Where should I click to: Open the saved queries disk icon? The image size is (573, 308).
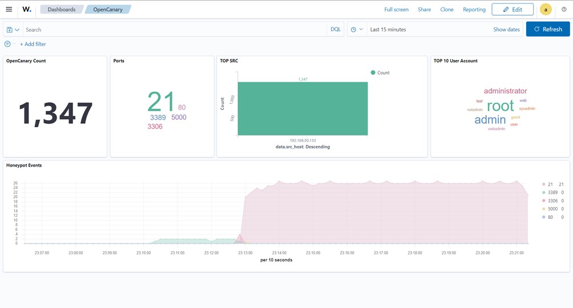10,30
